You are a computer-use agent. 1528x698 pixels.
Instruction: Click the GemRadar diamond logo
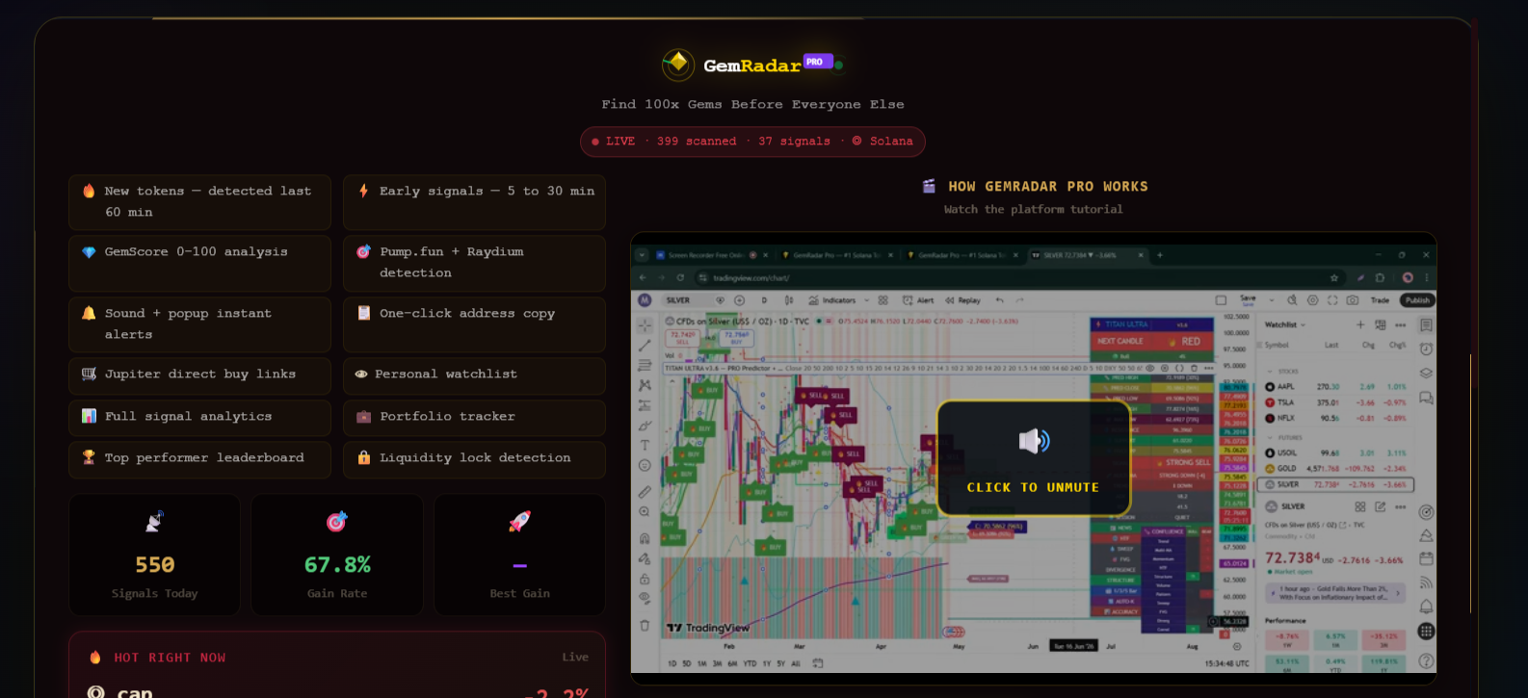point(678,65)
